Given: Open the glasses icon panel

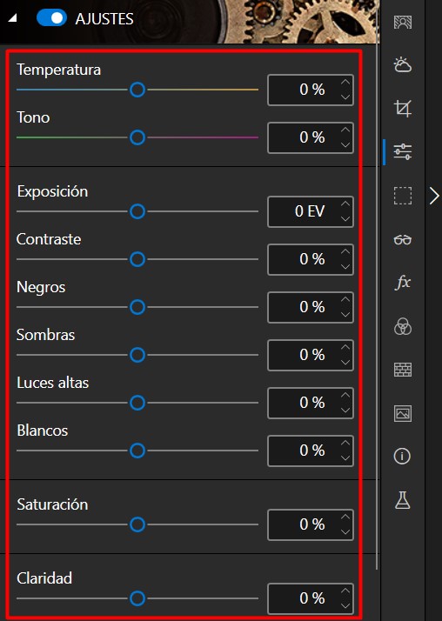Looking at the screenshot, I should 402,239.
